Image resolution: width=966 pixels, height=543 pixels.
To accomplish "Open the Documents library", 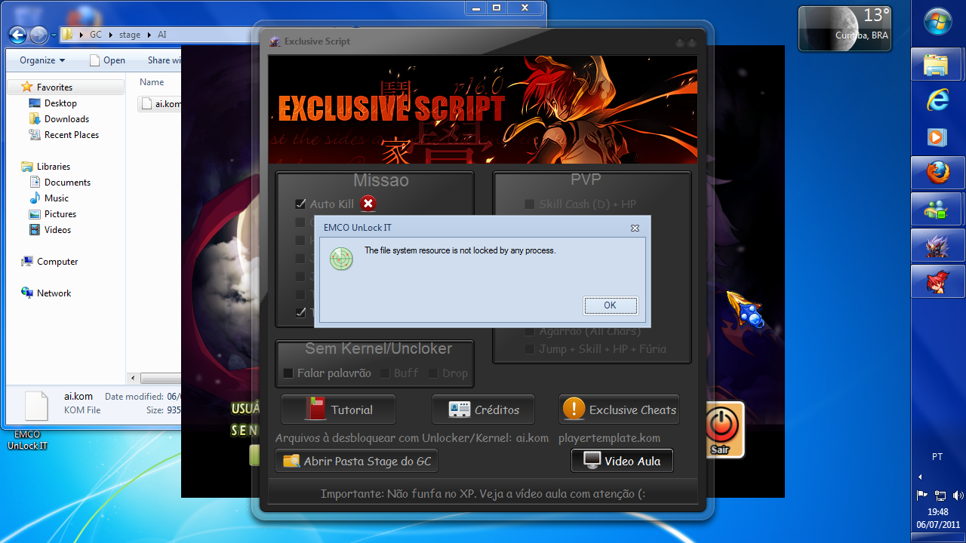I will pyautogui.click(x=67, y=183).
